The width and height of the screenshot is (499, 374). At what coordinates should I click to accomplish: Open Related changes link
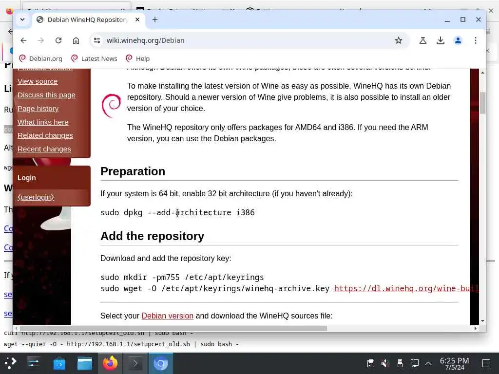[45, 135]
